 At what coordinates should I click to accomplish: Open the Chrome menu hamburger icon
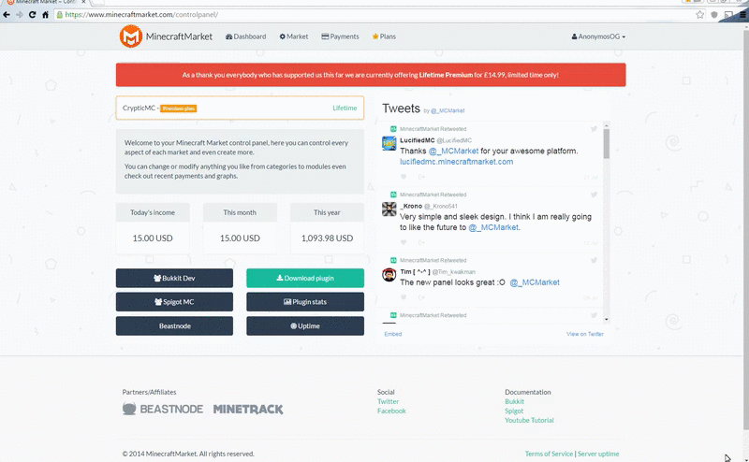[743, 15]
